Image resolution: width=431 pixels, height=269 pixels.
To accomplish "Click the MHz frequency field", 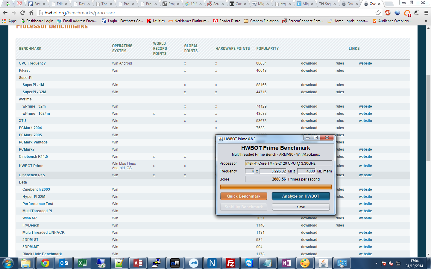I will point(273,171).
